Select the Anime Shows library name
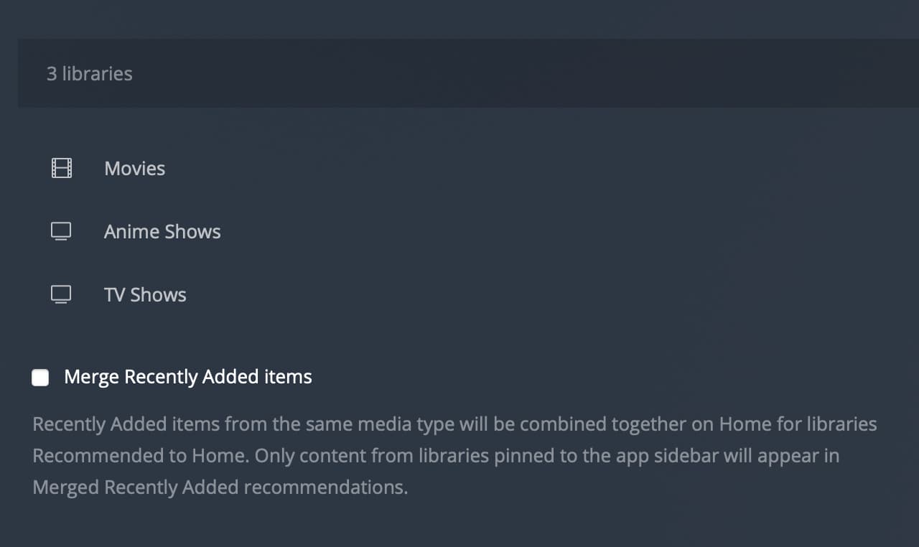 coord(162,232)
